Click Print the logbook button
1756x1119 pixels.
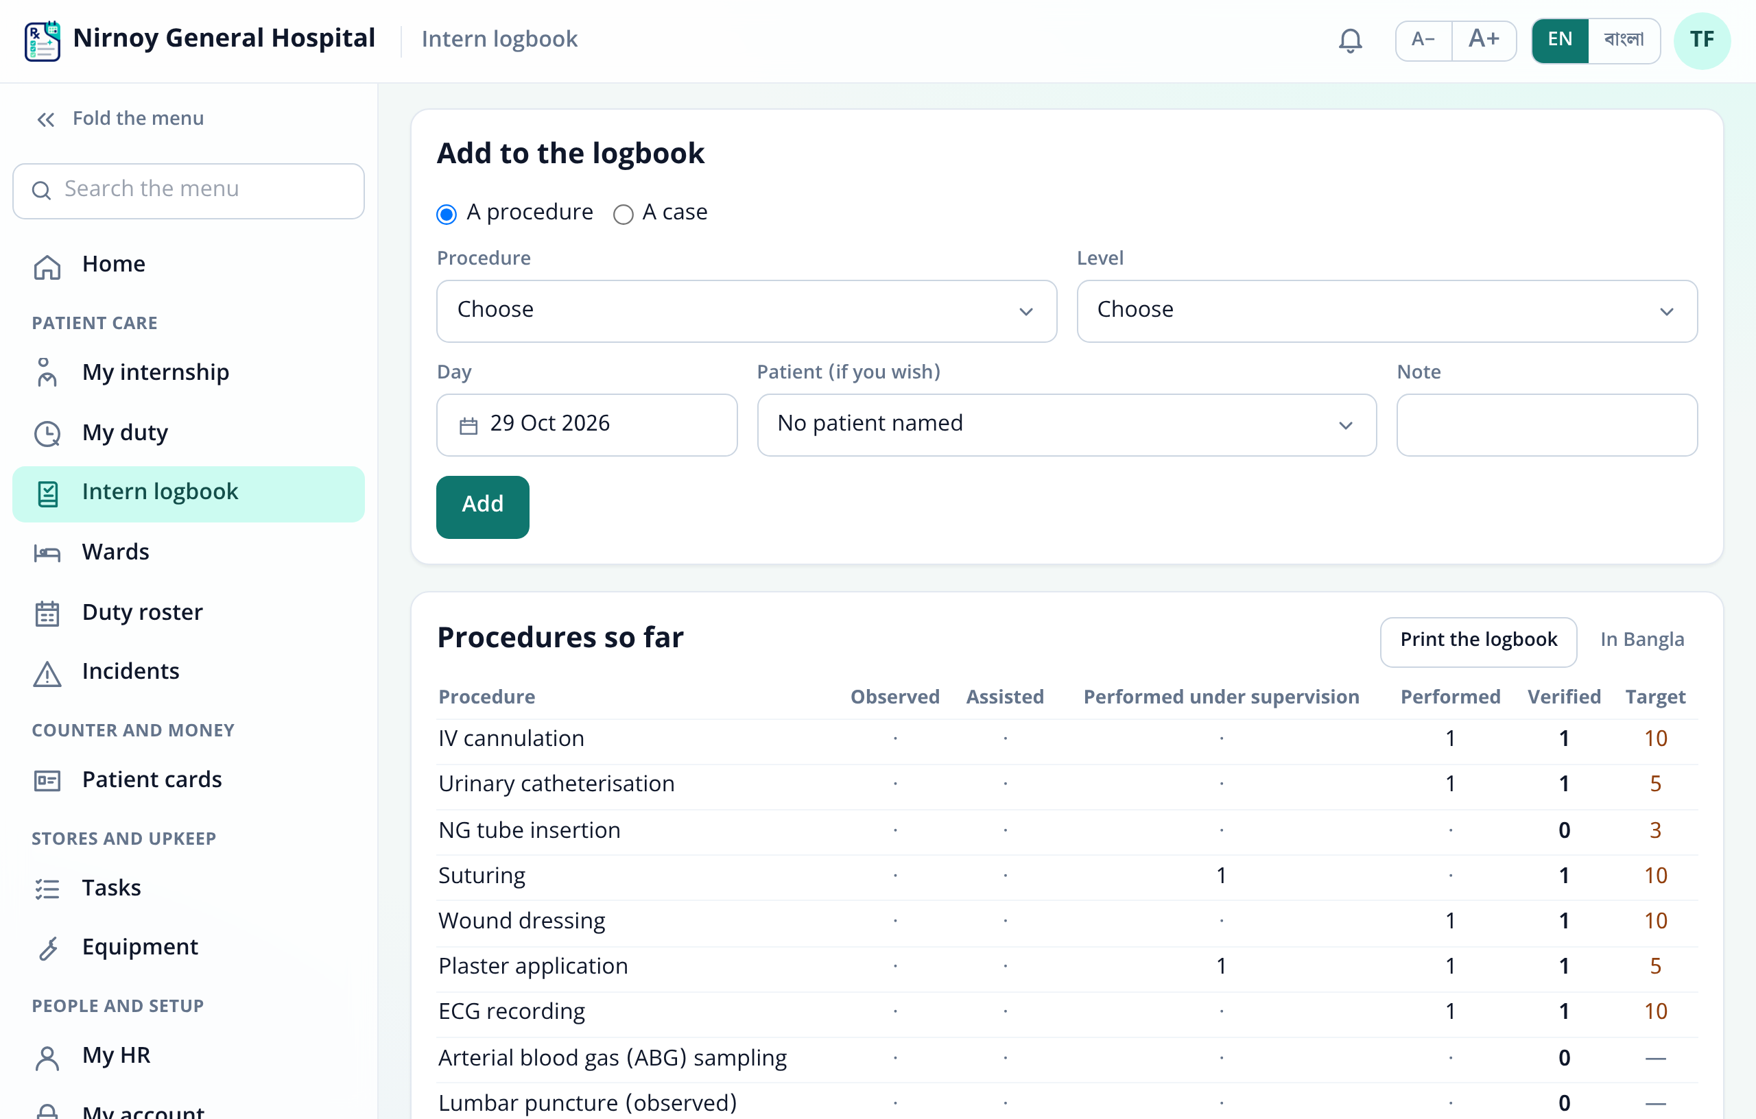pos(1478,641)
